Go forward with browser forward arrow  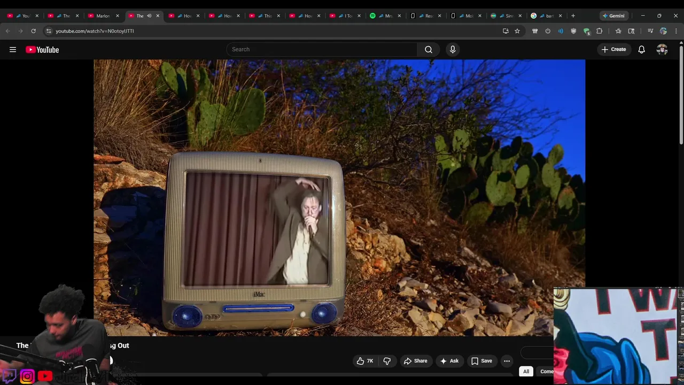click(x=20, y=31)
